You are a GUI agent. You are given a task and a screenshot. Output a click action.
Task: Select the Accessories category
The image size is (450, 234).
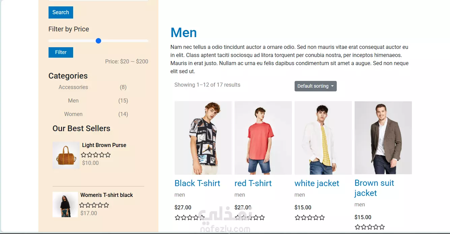point(73,87)
